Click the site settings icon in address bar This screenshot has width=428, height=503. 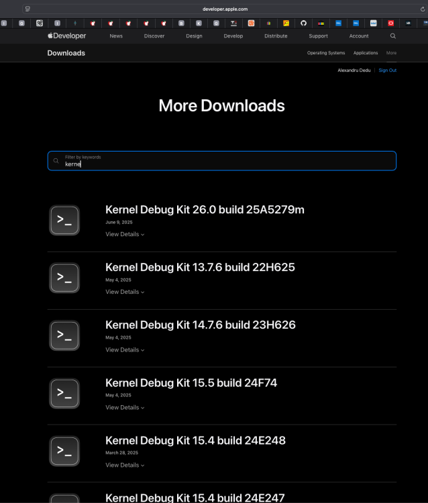point(28,9)
